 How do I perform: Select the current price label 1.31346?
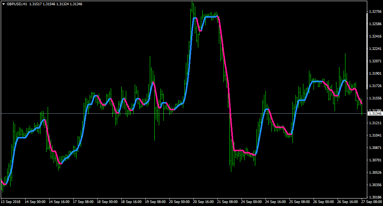(375, 113)
